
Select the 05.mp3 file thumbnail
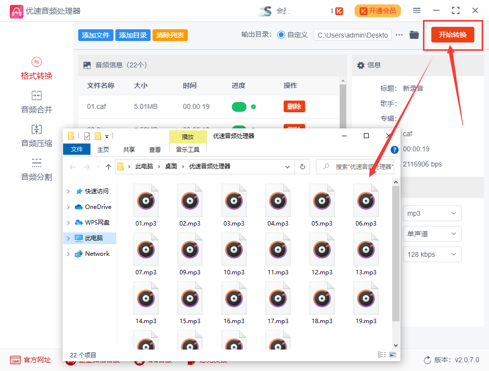[322, 200]
